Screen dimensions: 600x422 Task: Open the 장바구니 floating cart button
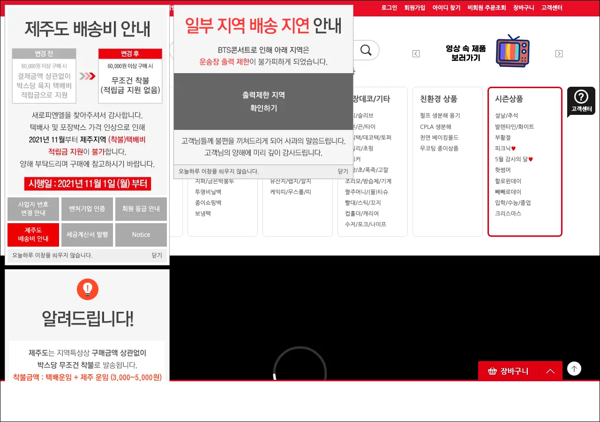[x=508, y=371]
